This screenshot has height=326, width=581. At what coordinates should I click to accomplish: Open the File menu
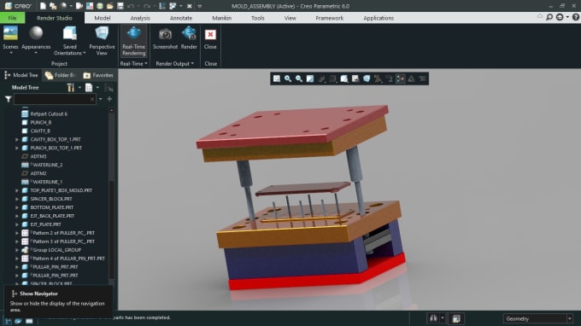point(12,18)
